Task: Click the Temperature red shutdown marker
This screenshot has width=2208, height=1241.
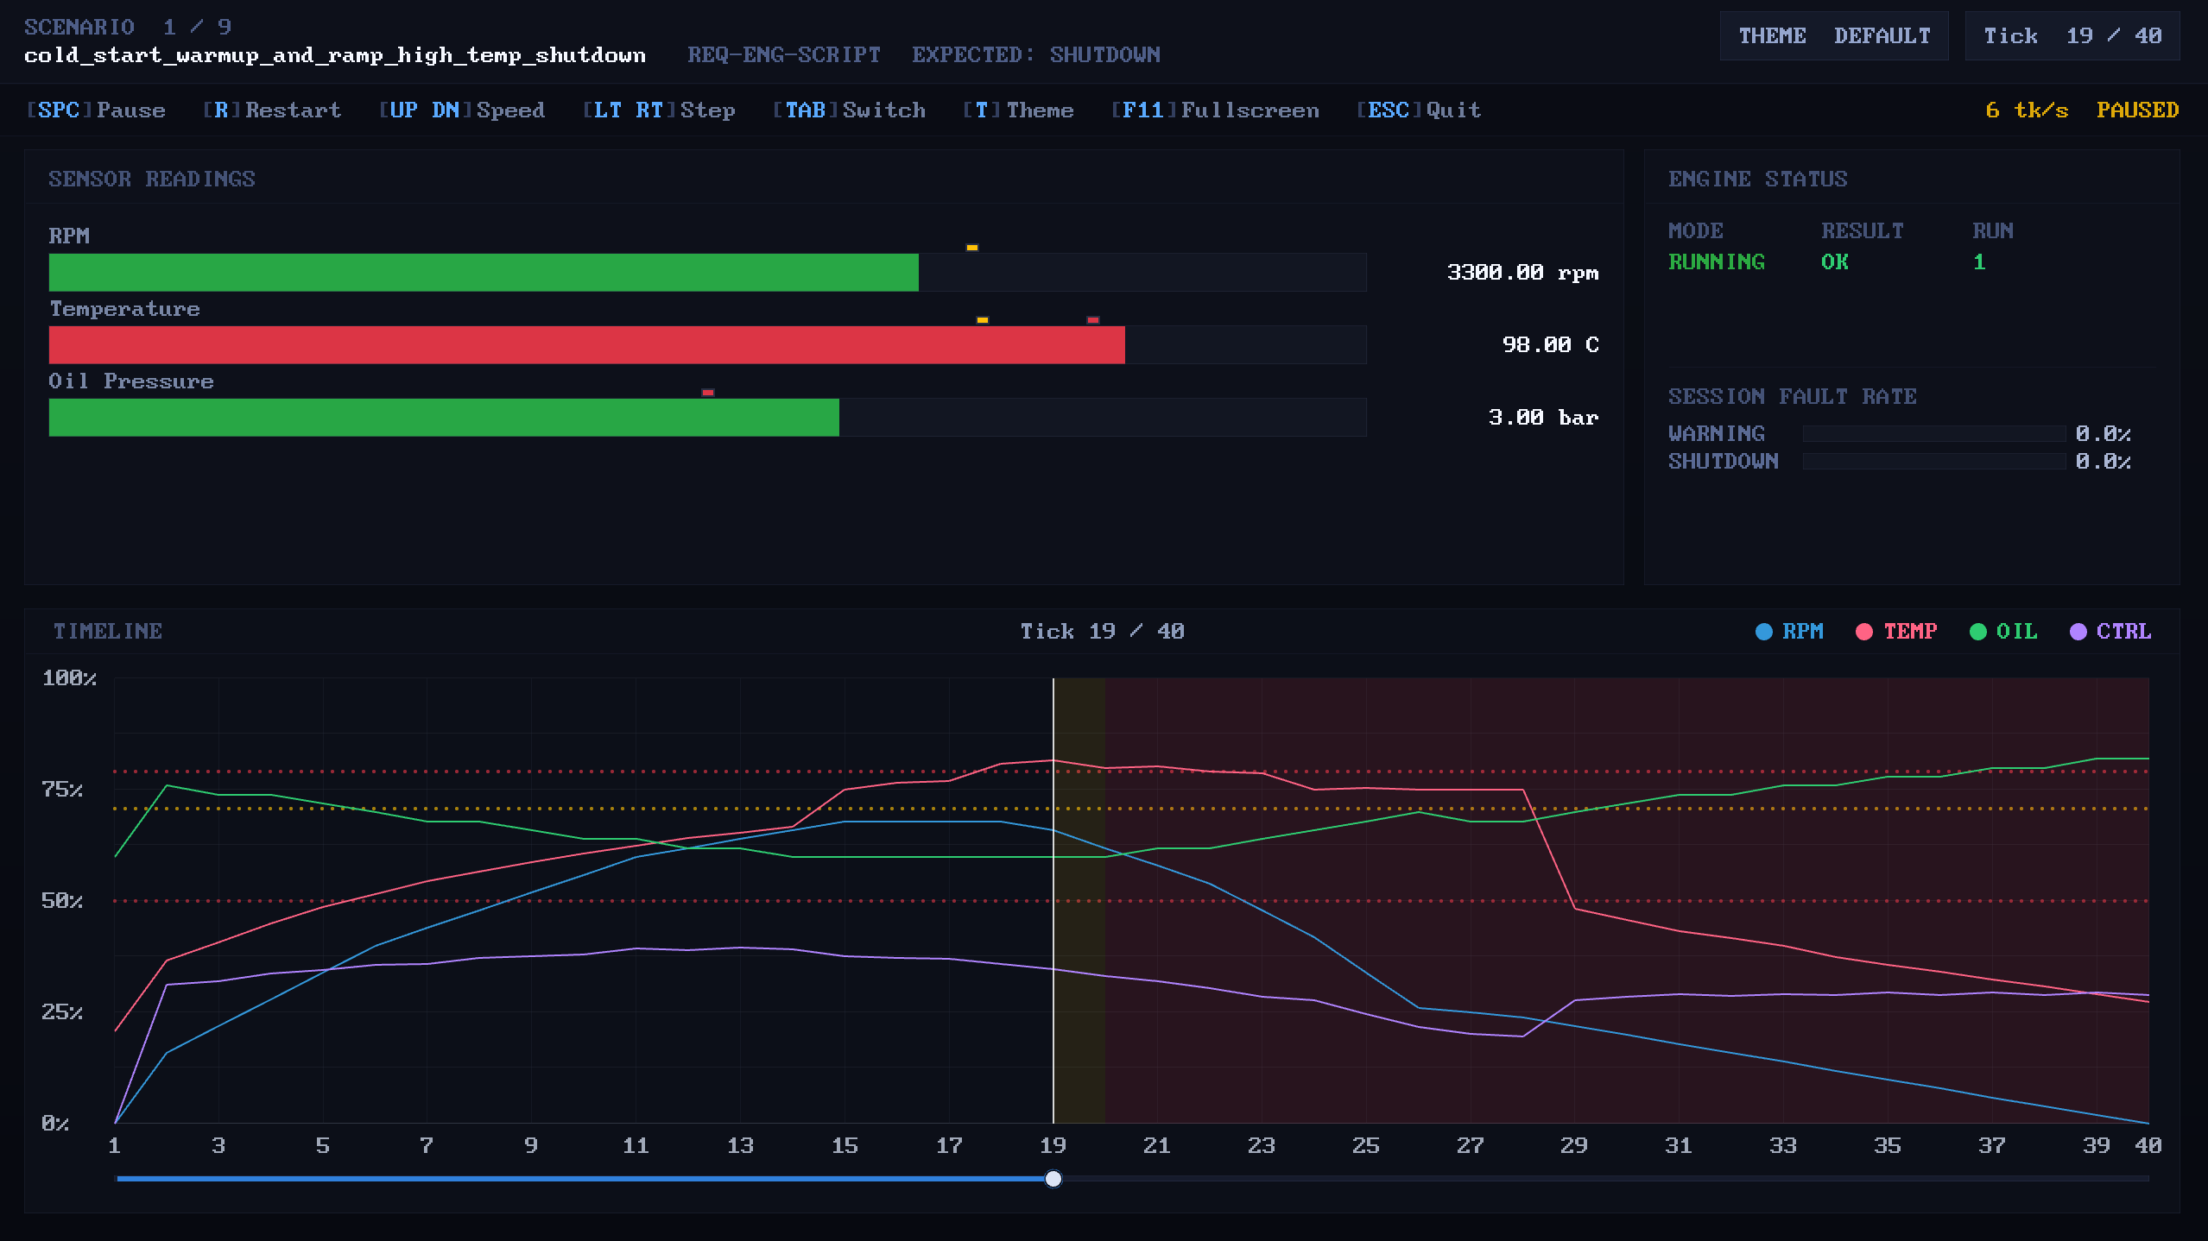Action: (x=1092, y=320)
